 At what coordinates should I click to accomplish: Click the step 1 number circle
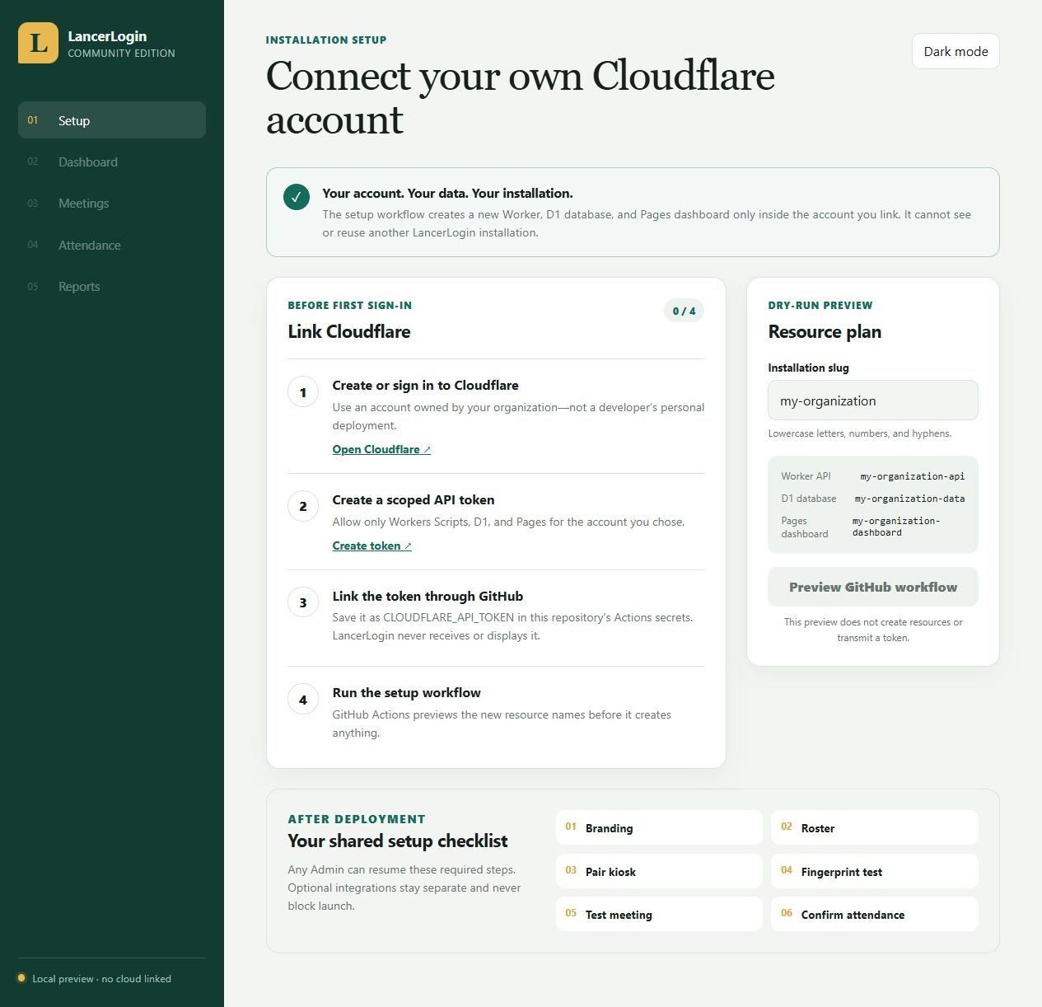(x=303, y=392)
